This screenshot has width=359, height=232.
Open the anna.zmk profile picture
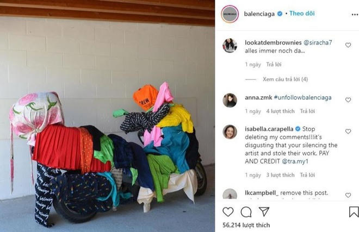click(x=230, y=100)
